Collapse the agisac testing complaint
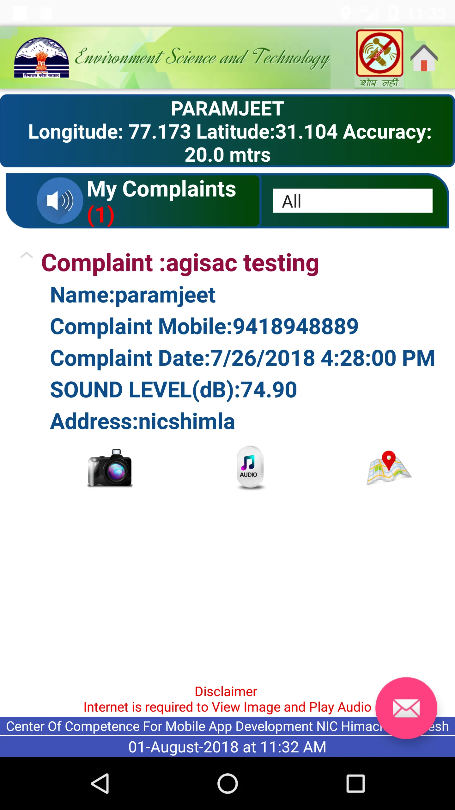This screenshot has width=455, height=810. click(x=27, y=255)
